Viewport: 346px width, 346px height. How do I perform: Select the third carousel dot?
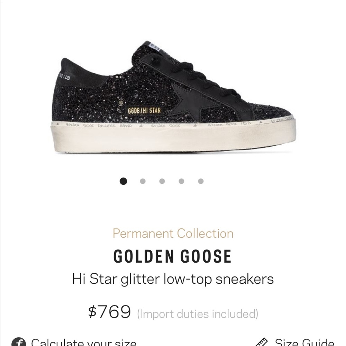click(161, 180)
